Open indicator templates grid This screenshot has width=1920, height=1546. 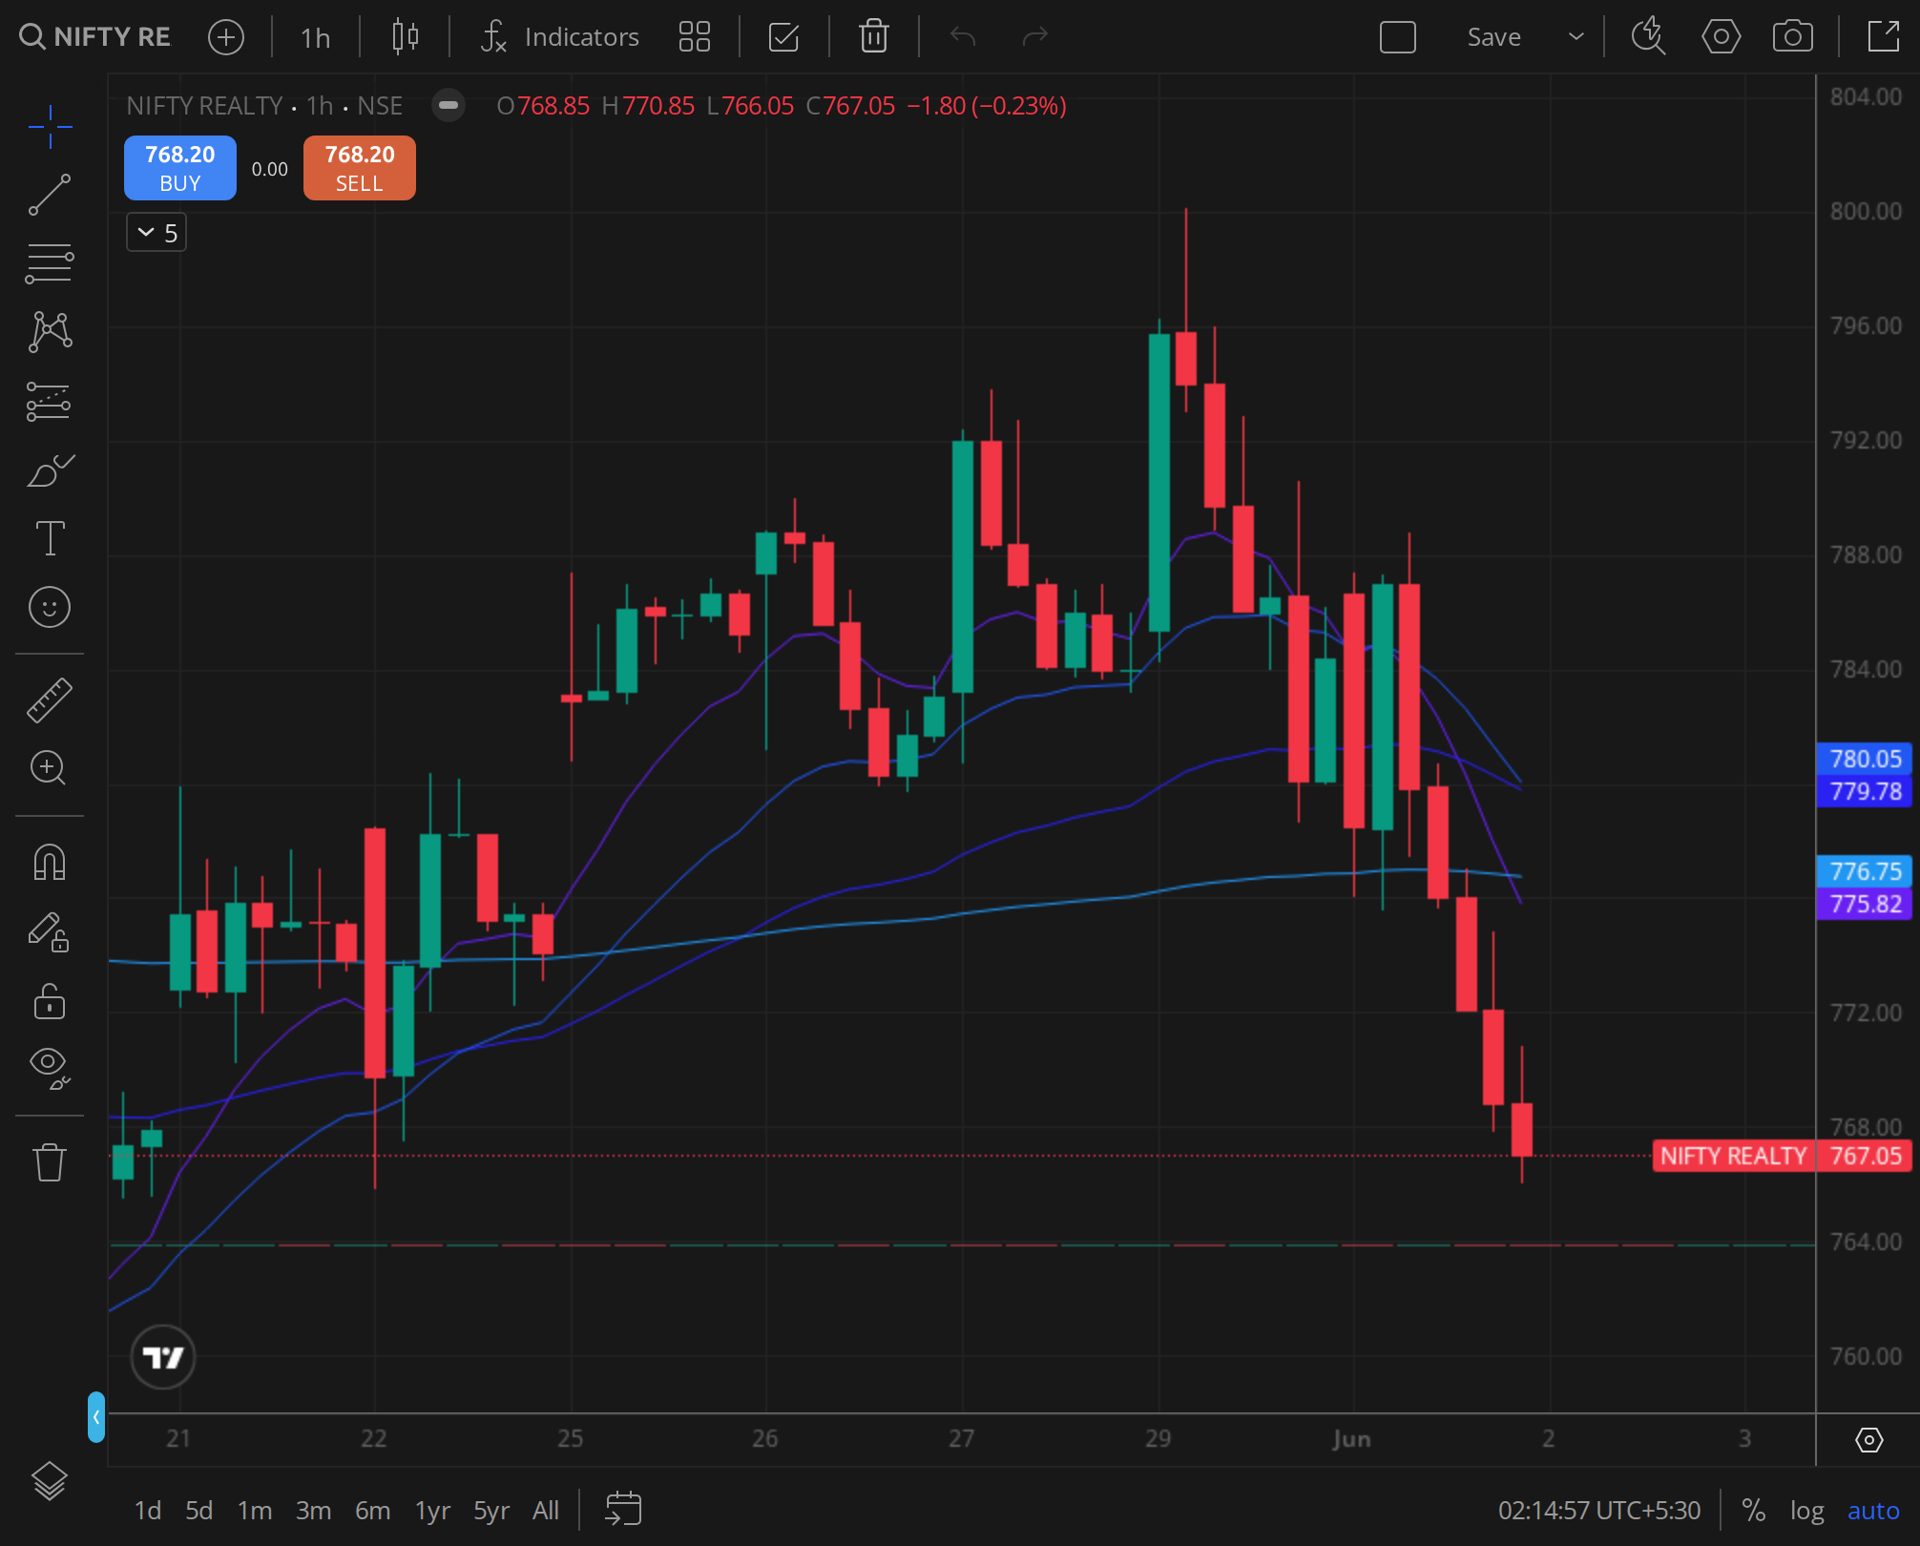pos(695,37)
